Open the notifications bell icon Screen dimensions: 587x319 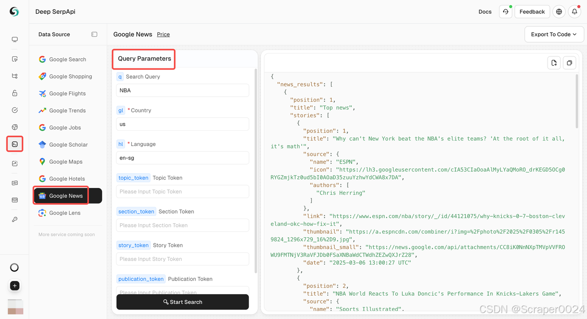pos(575,12)
